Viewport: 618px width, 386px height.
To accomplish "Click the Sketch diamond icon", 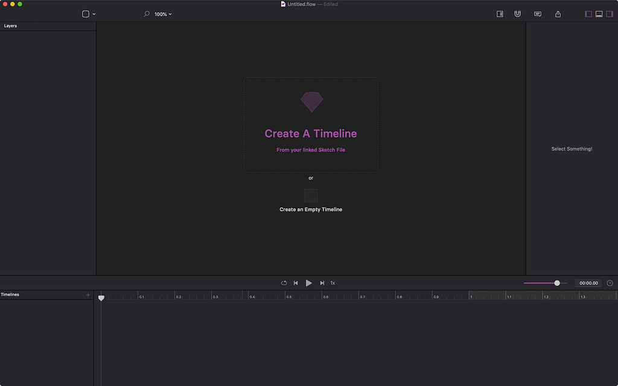I will point(312,102).
